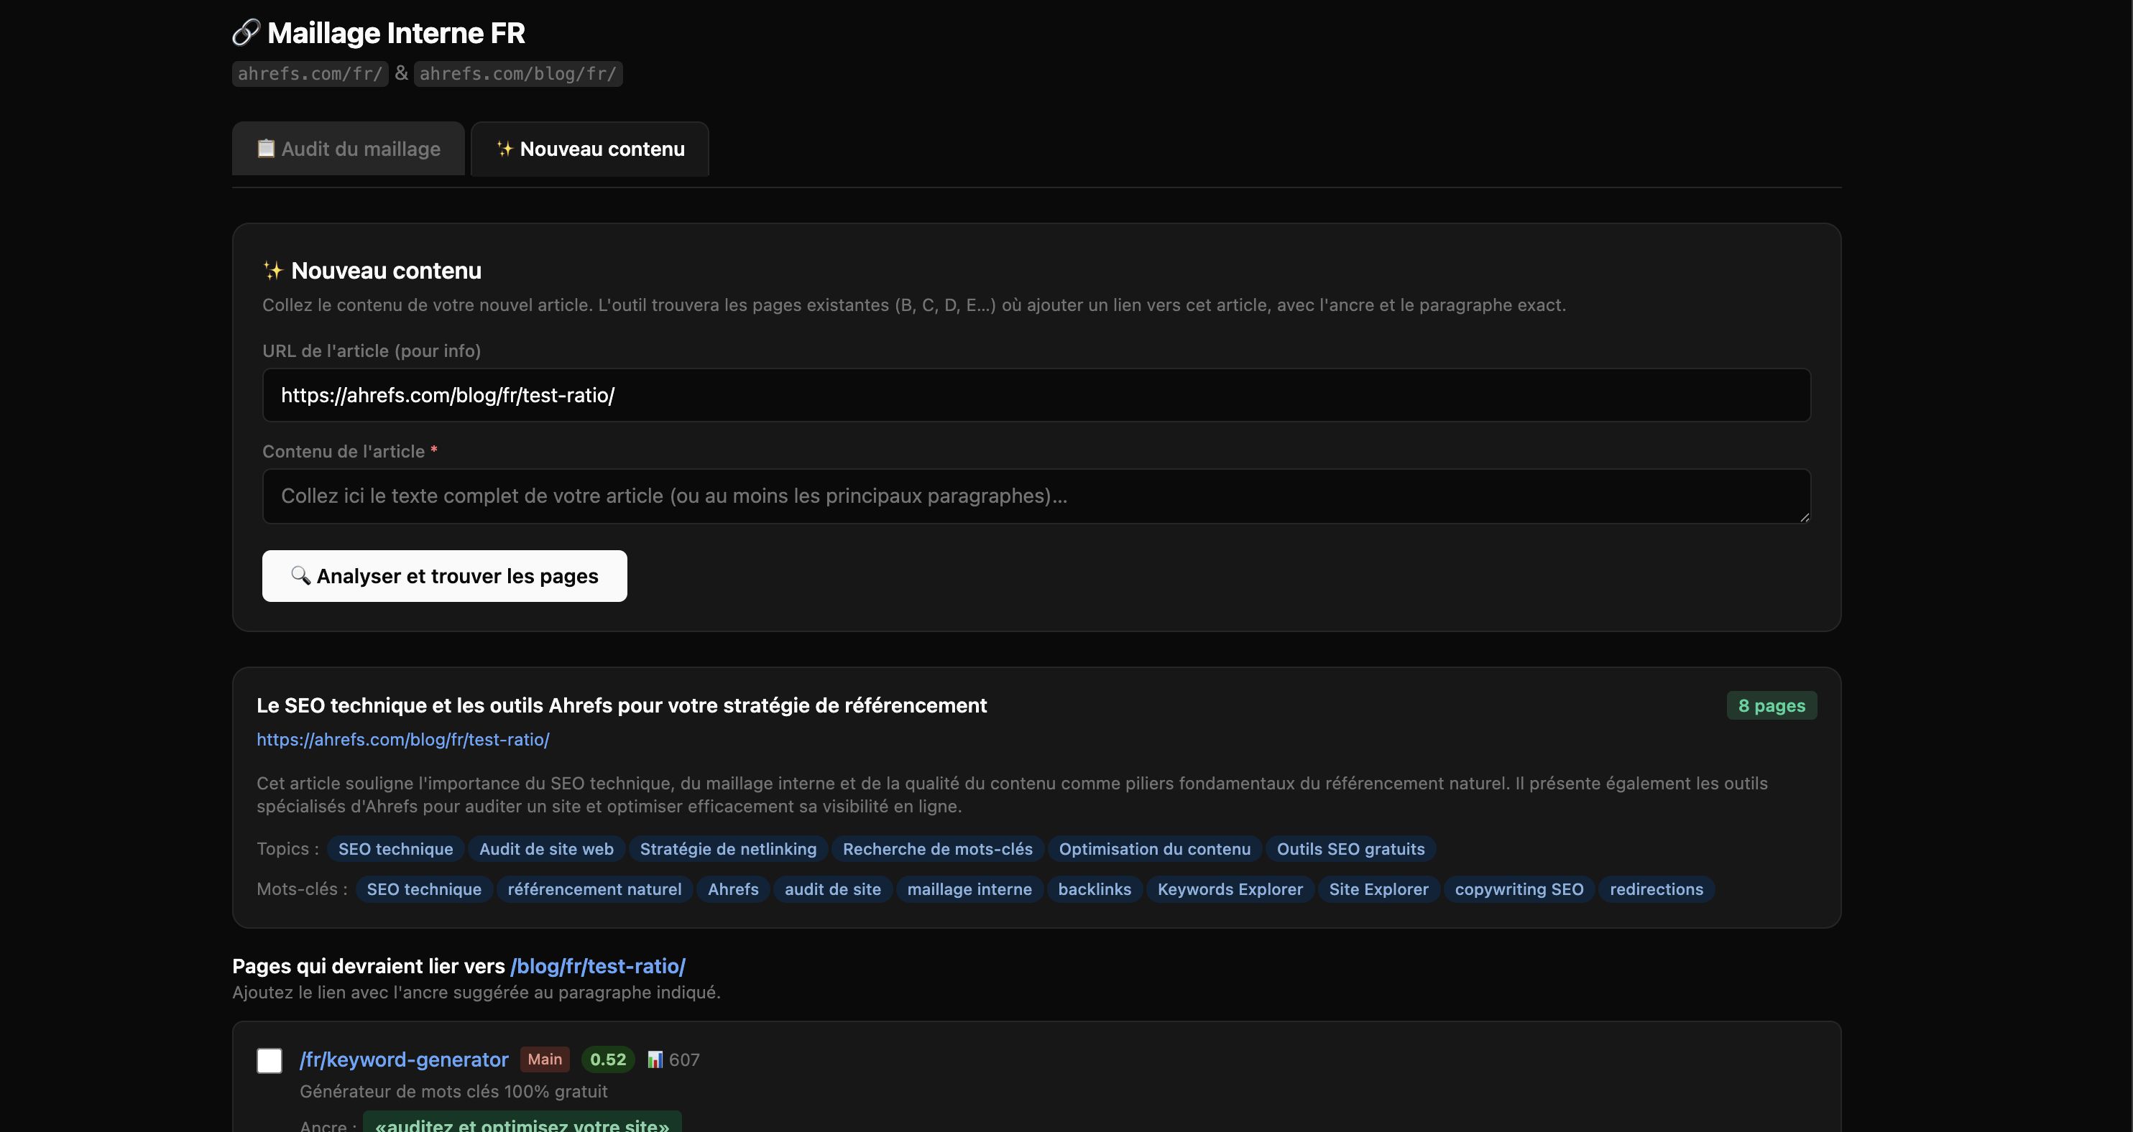Viewport: 2133px width, 1132px height.
Task: Click the ahrefs.com/blog/fr/ code label
Action: 518,74
